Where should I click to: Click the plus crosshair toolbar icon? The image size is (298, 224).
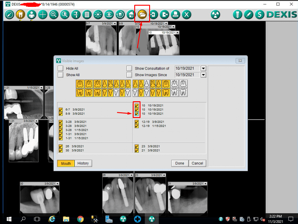(x=43, y=14)
